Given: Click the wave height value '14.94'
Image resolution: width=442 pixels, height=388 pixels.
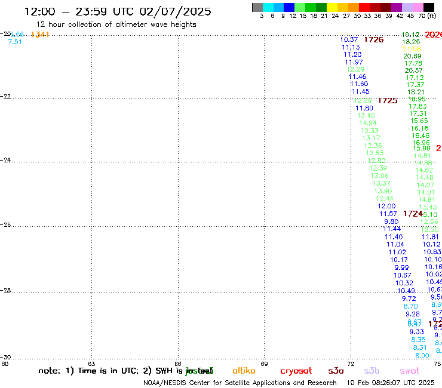Looking at the screenshot, I should [368, 123].
